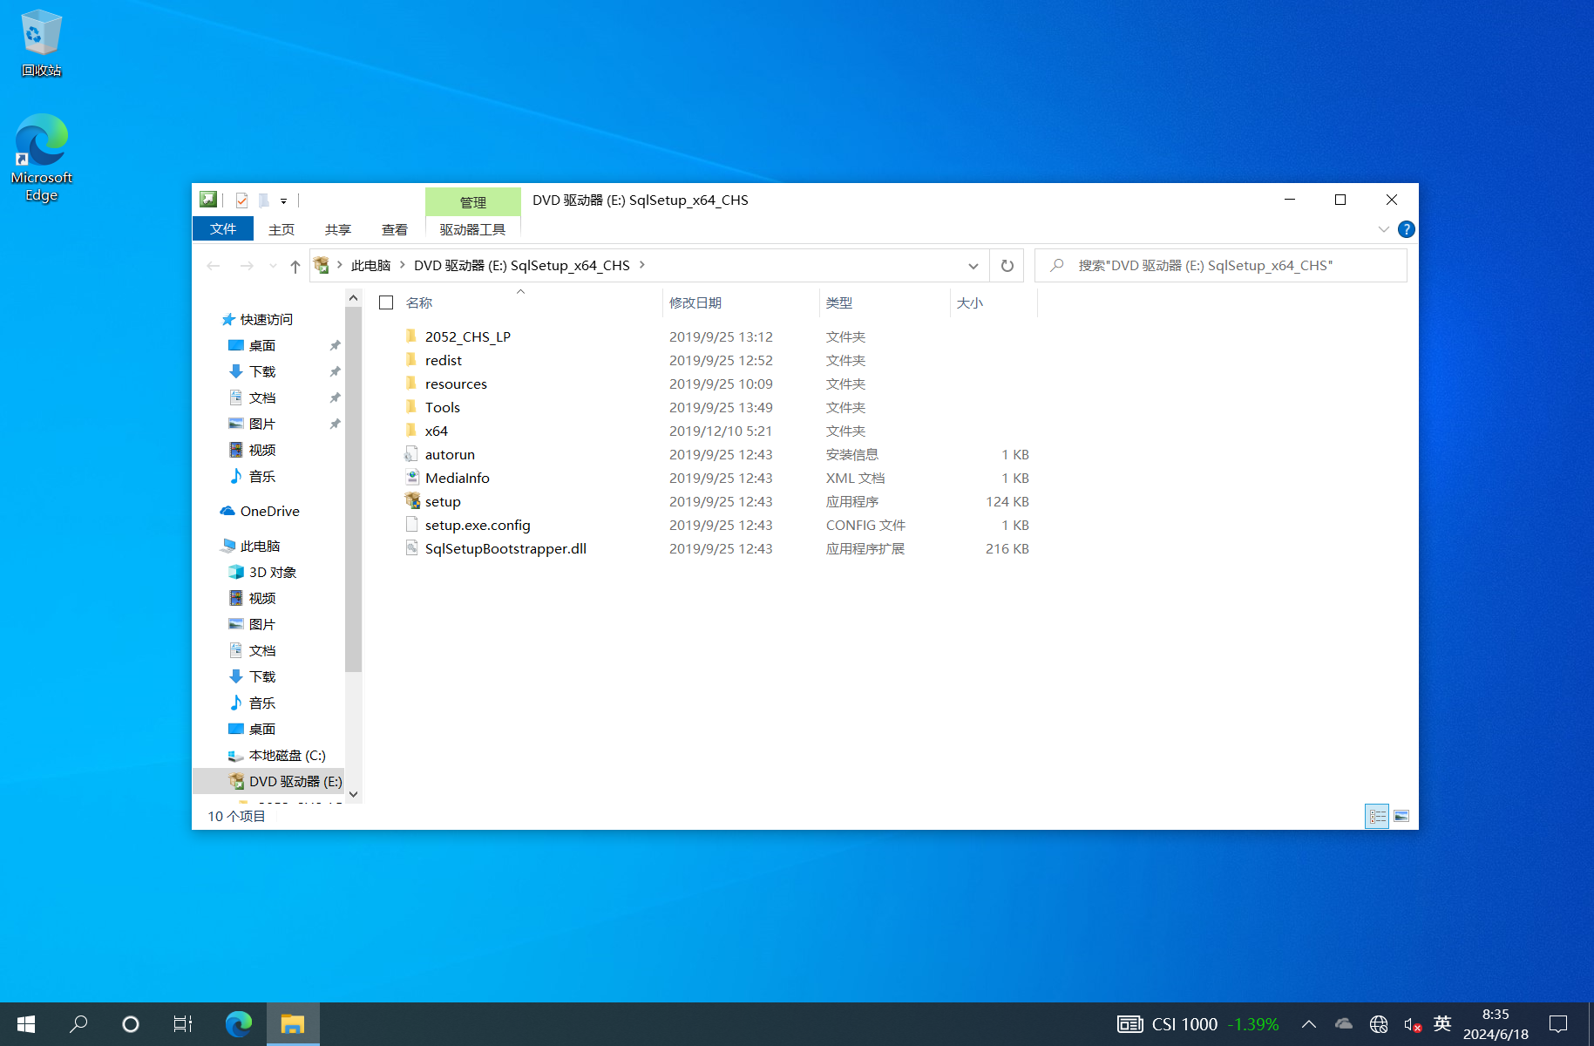Open the CSI 1000 news widget
Image resolution: width=1594 pixels, height=1046 pixels.
[1198, 1024]
